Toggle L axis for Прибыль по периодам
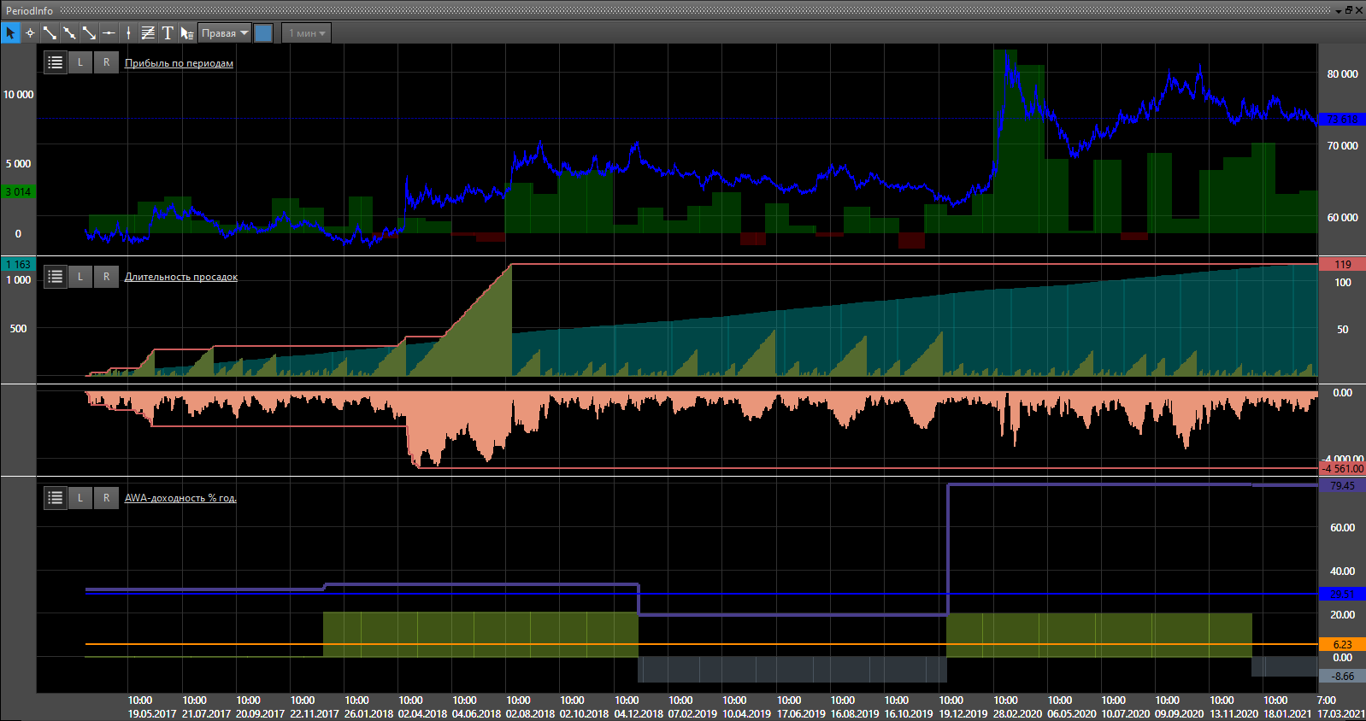Image resolution: width=1366 pixels, height=721 pixels. [80, 62]
